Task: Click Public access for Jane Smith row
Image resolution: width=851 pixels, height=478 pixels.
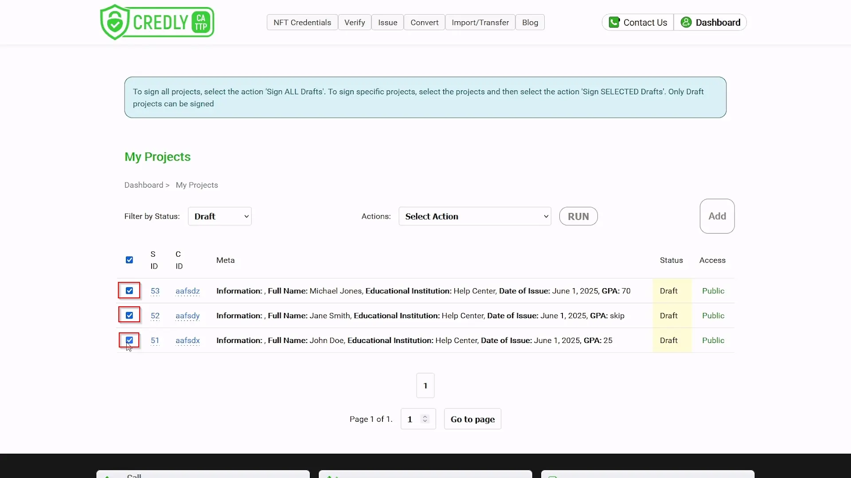Action: 713,316
